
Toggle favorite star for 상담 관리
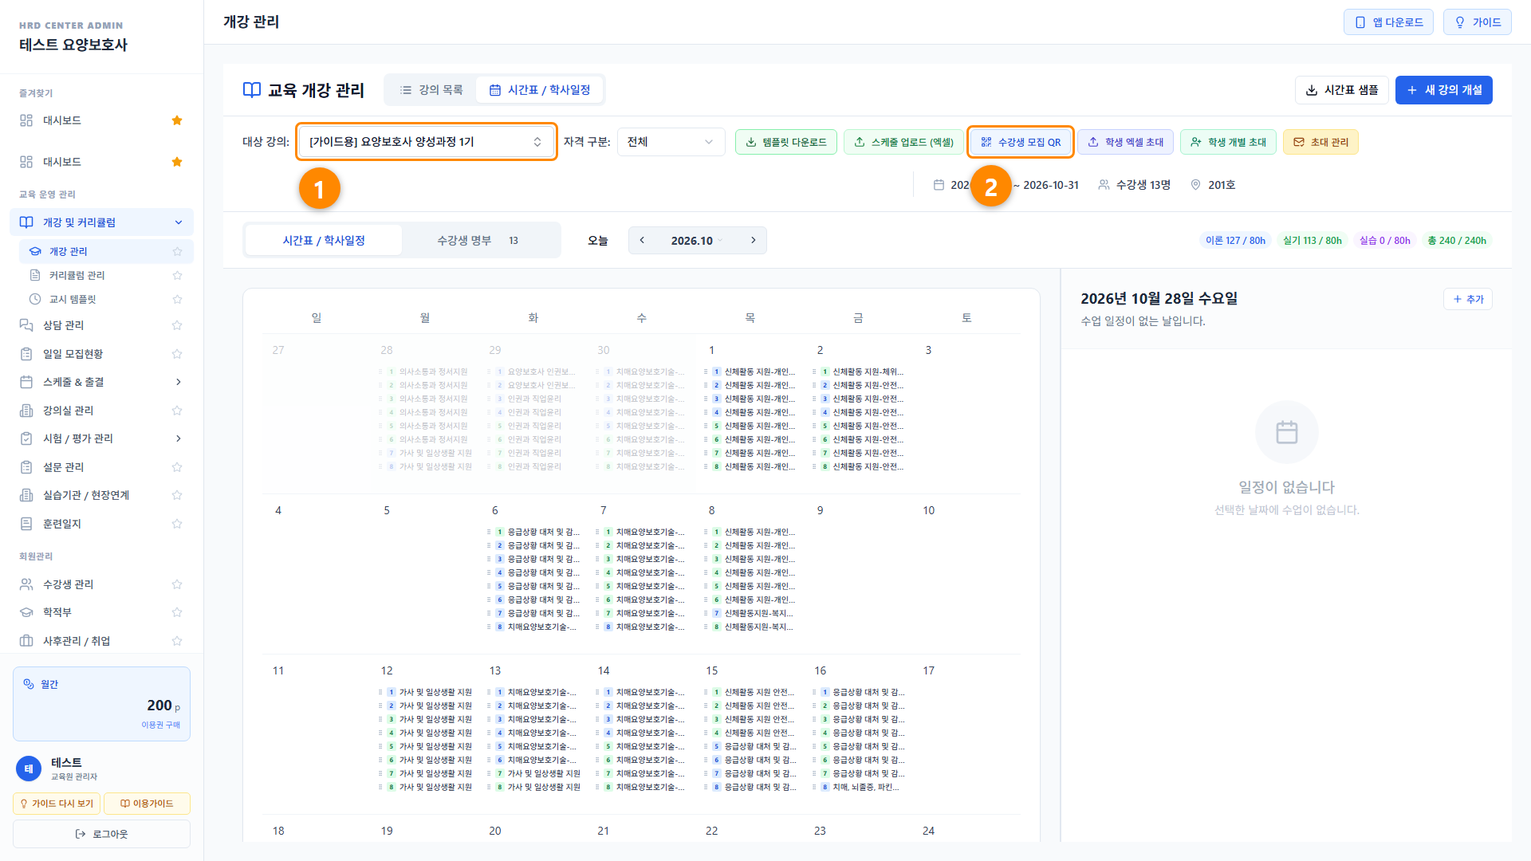(x=177, y=325)
